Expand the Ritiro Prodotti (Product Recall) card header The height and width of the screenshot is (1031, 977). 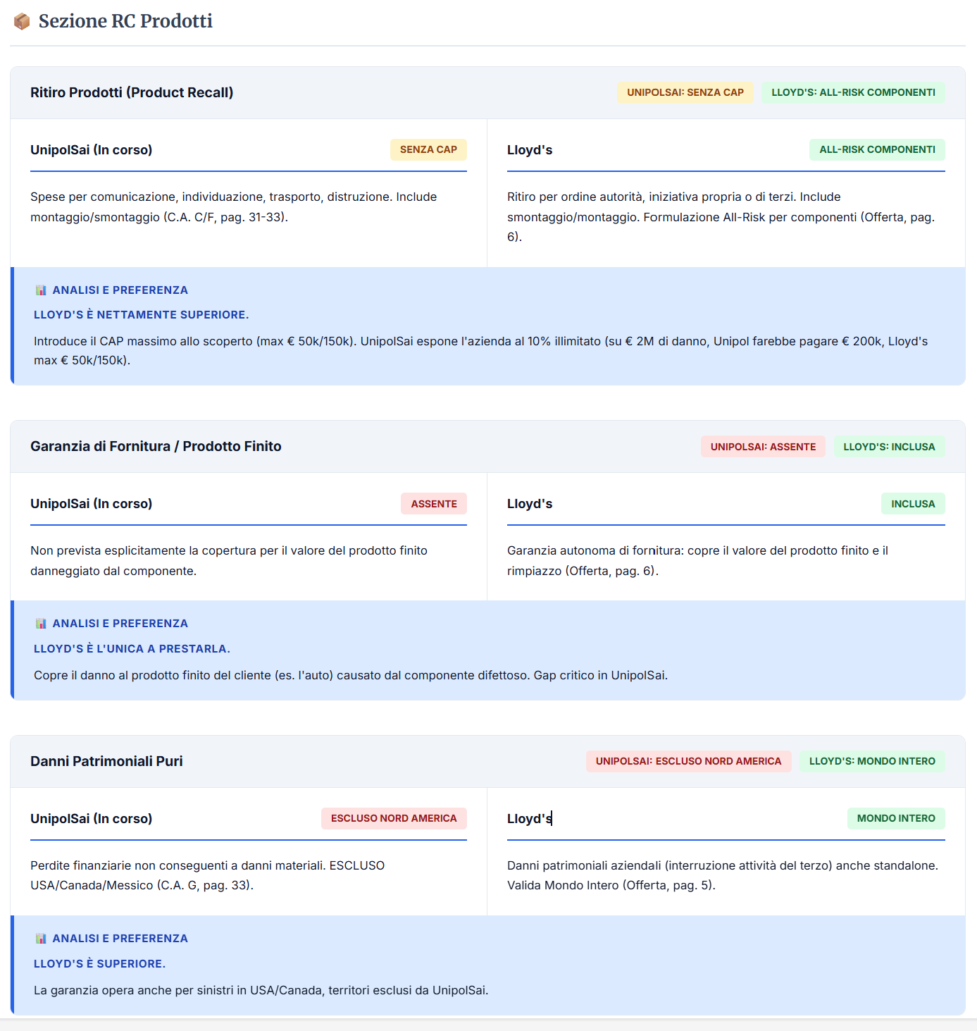click(x=132, y=92)
